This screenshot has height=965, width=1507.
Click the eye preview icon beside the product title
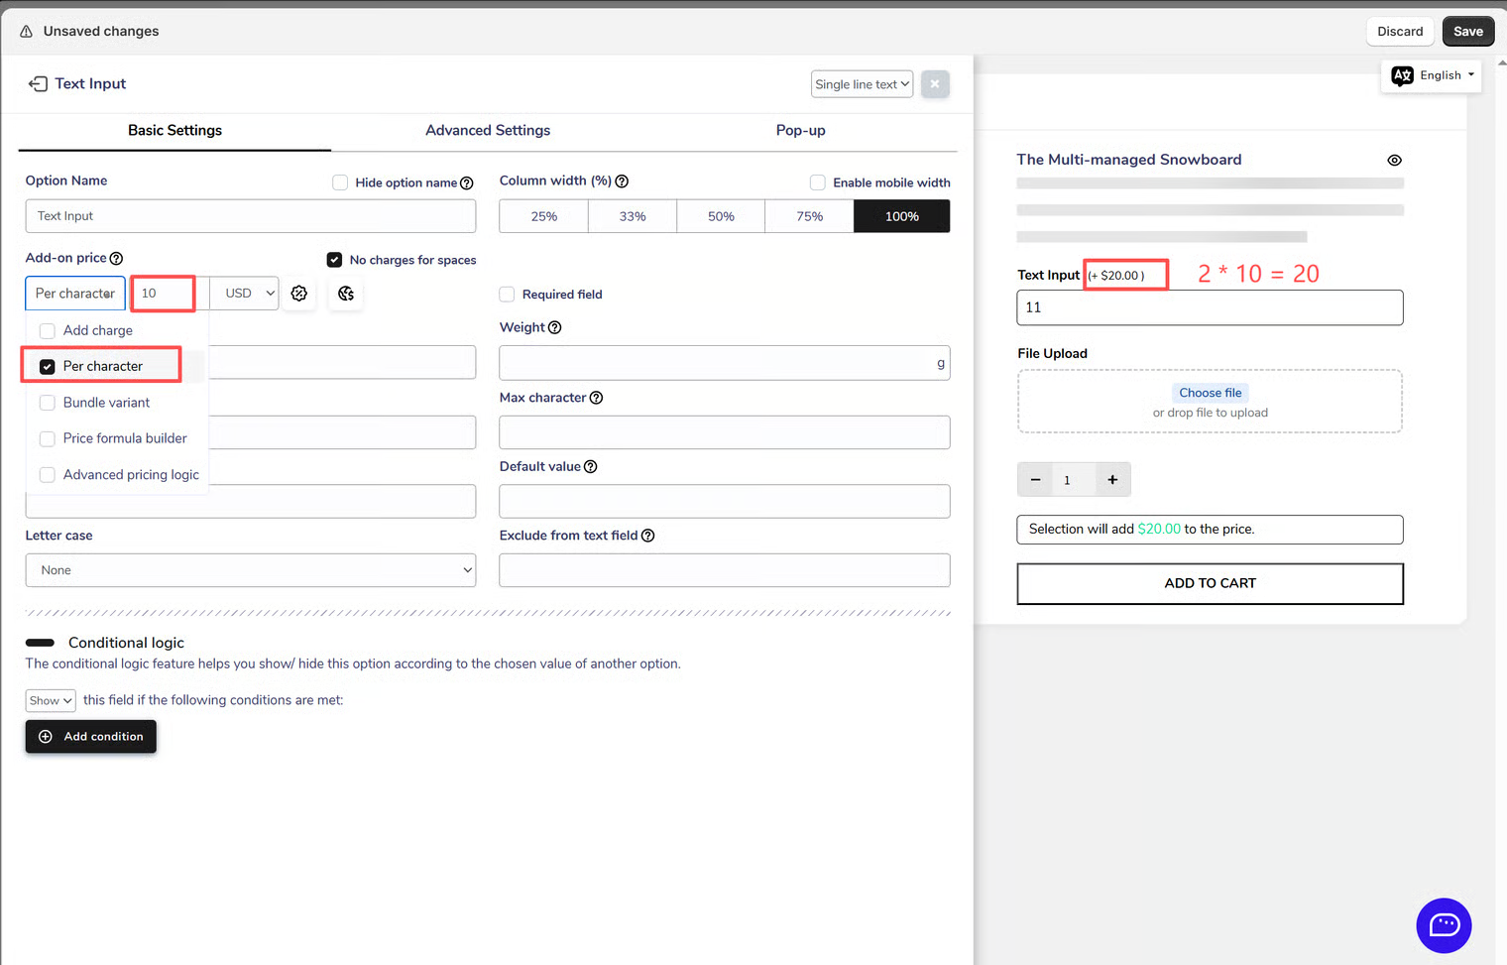click(1394, 161)
